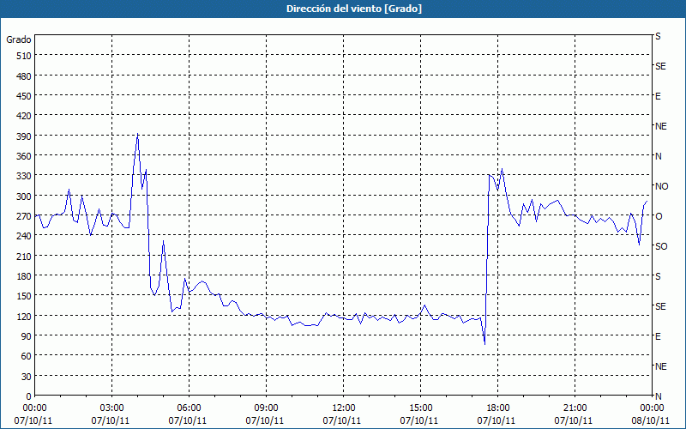This screenshot has height=429, width=686.
Task: Click the y-axis value 510
Action: point(24,56)
